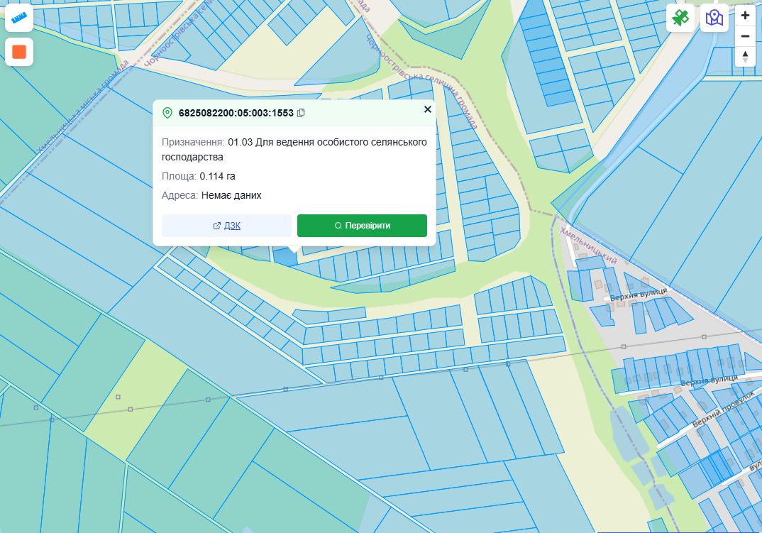762x533 pixels.
Task: Switch to the satellite imagery view
Action: [x=680, y=18]
